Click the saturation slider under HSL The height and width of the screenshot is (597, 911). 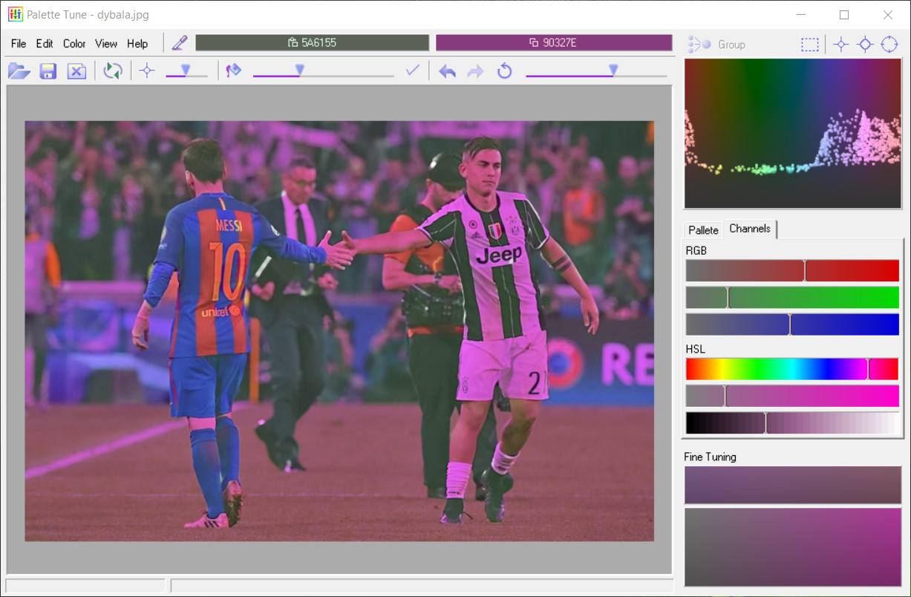[x=792, y=396]
